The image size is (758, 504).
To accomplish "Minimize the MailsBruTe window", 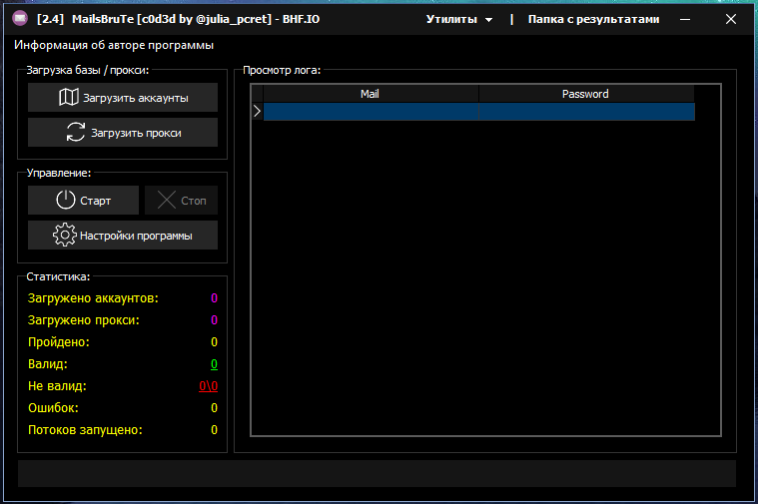I will [685, 19].
